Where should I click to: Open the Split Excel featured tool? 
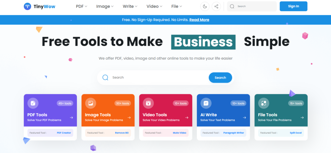tap(296, 133)
